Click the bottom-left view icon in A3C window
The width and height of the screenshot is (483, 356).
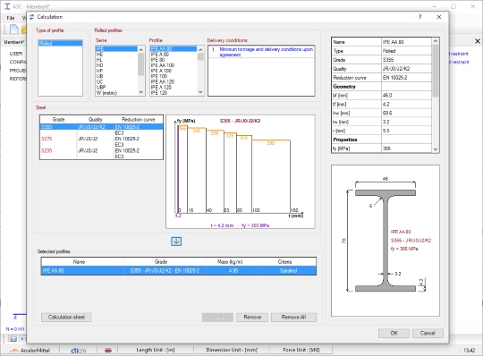click(13, 339)
